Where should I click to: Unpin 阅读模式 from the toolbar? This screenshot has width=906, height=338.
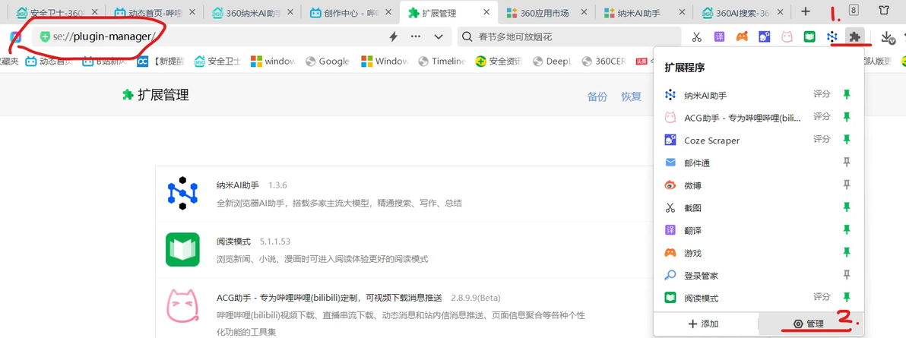[847, 297]
